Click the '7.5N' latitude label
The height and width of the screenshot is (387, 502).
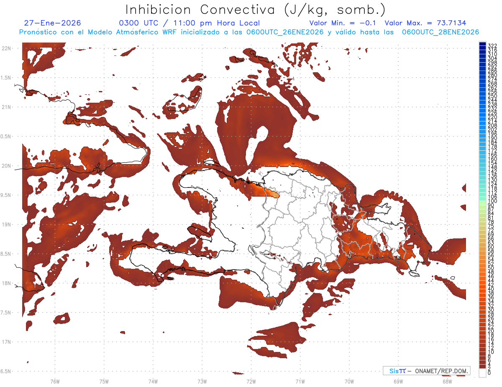pos(6,313)
